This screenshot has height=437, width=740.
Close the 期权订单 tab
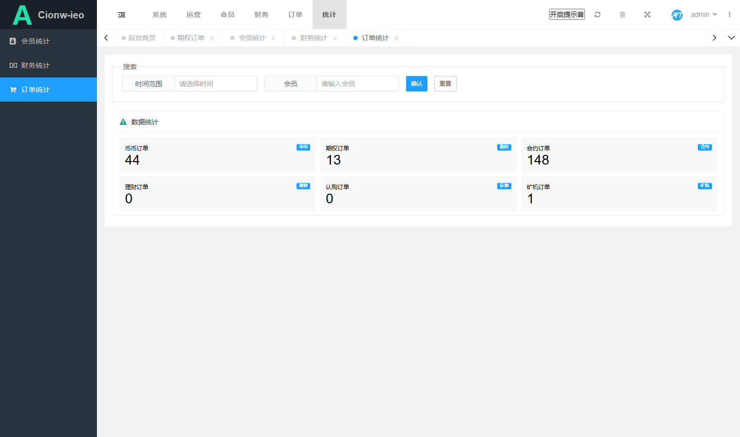pos(212,38)
